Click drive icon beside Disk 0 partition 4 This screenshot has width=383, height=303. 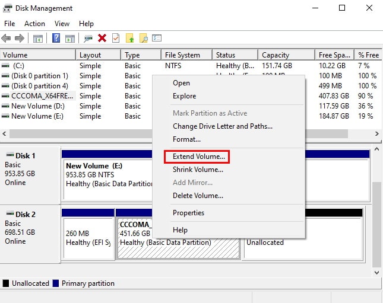tap(5, 86)
